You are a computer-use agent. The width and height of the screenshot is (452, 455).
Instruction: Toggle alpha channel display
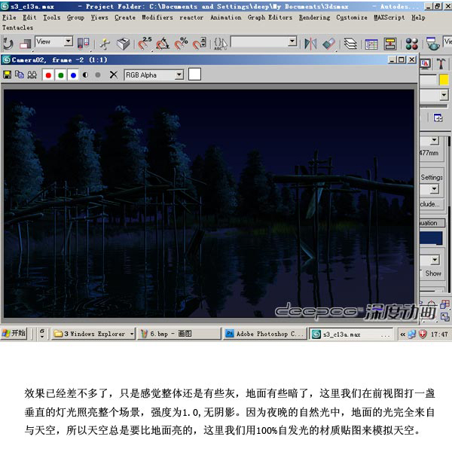click(85, 75)
